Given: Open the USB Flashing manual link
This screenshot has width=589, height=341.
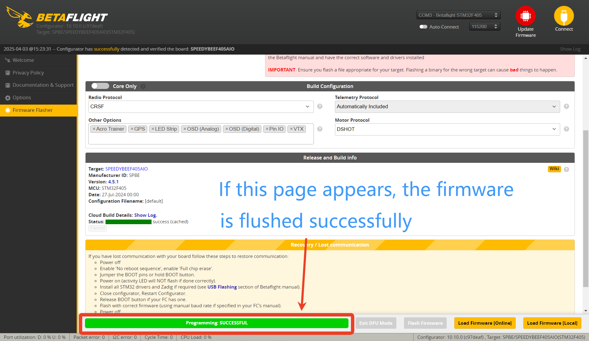Looking at the screenshot, I should click(222, 287).
